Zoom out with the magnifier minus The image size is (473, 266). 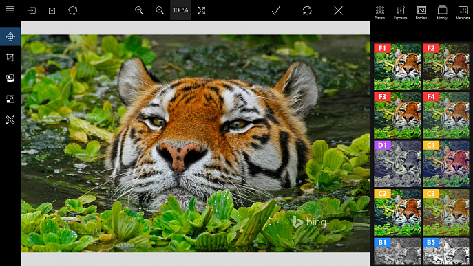[x=160, y=10]
